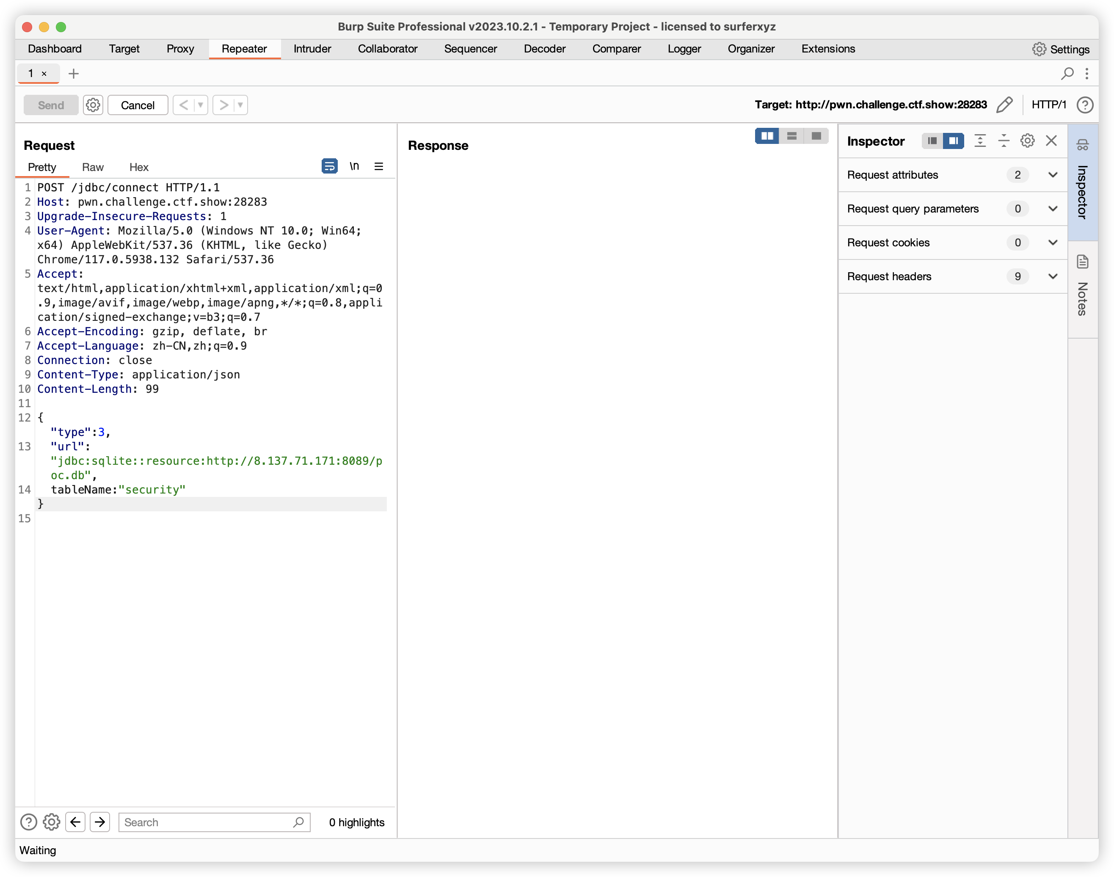
Task: Open the Inspector settings gear
Action: tap(1027, 141)
